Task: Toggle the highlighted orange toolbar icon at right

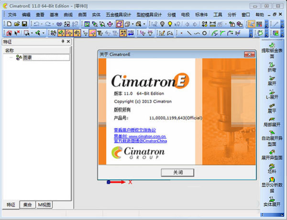Action: (251, 24)
